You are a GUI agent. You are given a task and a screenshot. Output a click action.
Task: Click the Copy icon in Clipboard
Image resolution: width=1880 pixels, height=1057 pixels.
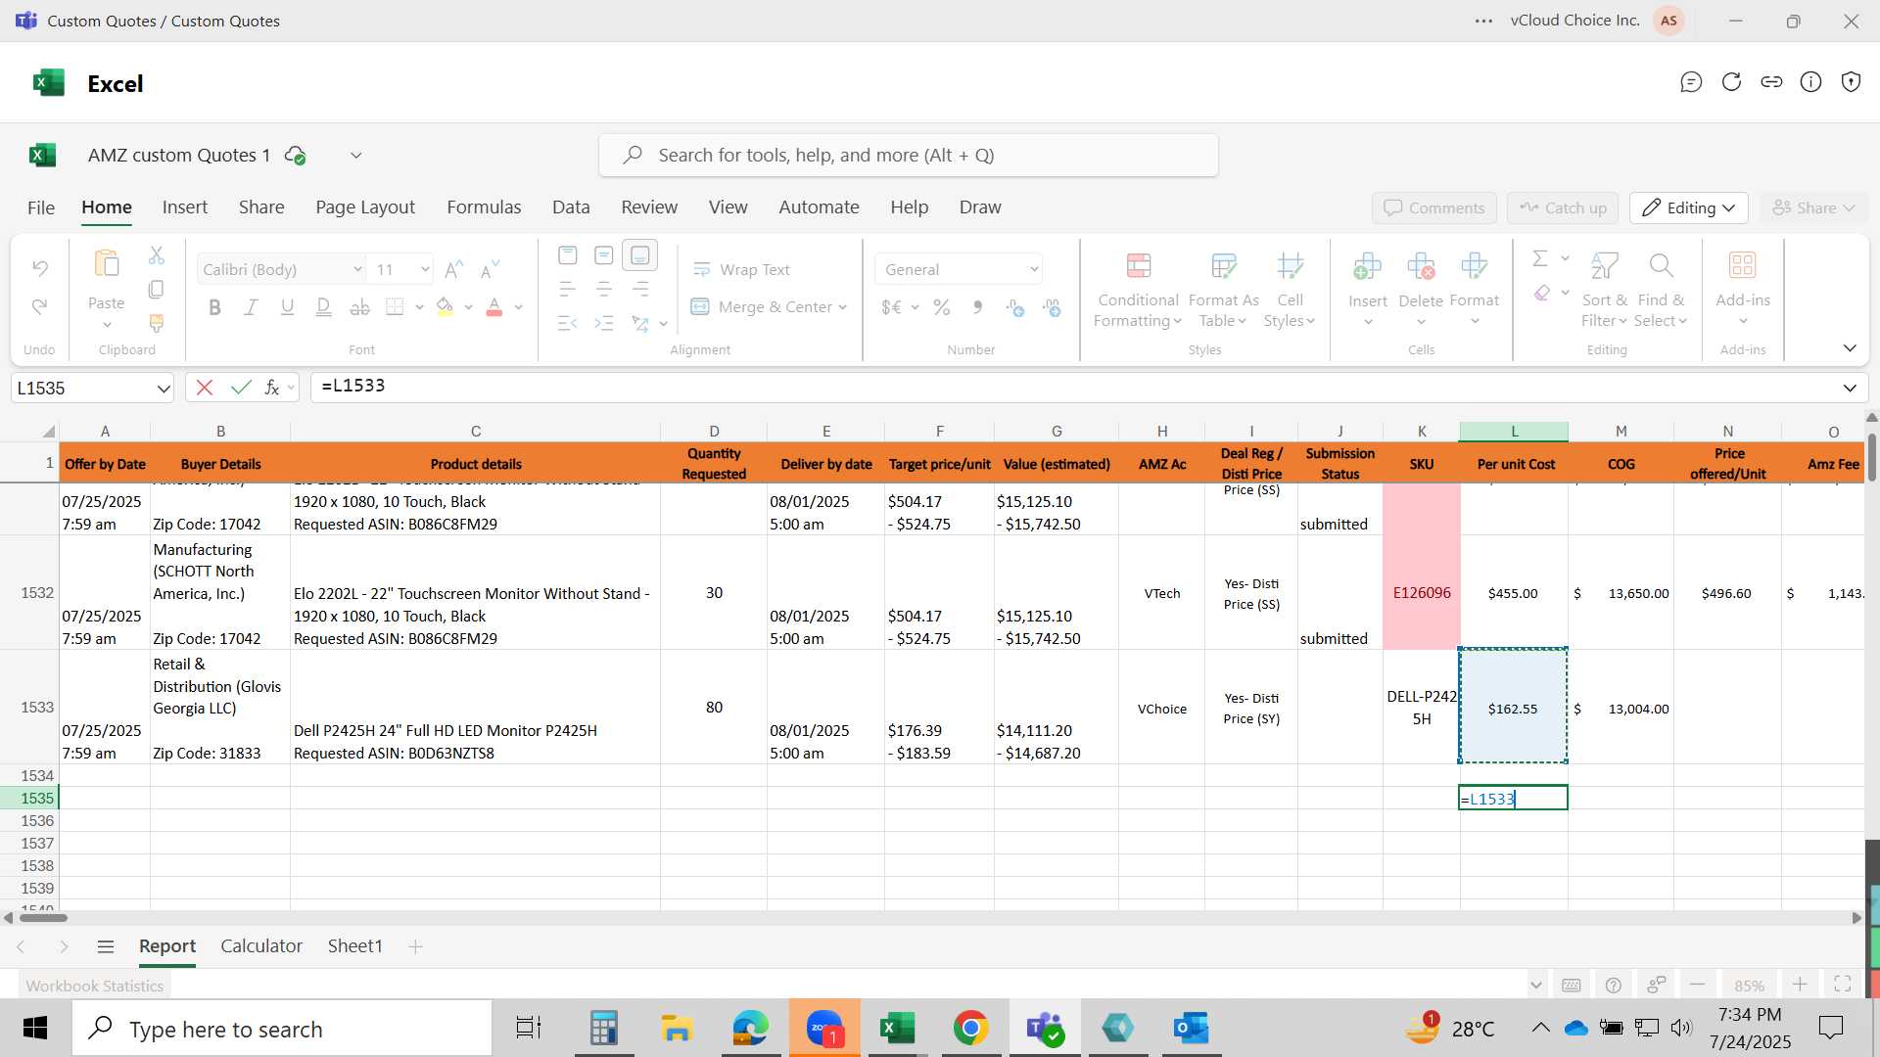[157, 289]
